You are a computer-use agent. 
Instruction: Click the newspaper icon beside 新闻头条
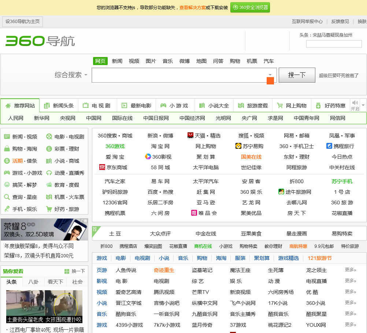pos(47,106)
